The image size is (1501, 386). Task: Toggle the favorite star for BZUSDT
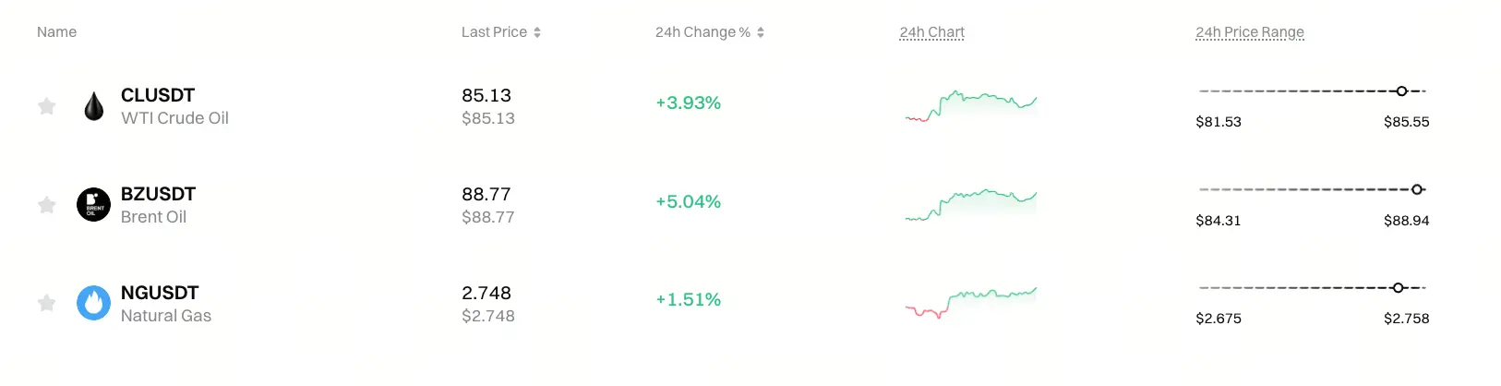click(46, 205)
